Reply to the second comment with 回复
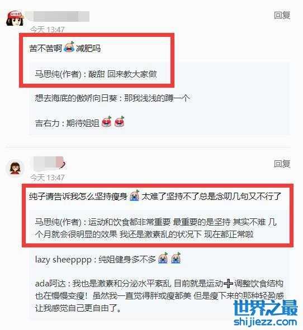This screenshot has width=303, height=330. tap(282, 164)
